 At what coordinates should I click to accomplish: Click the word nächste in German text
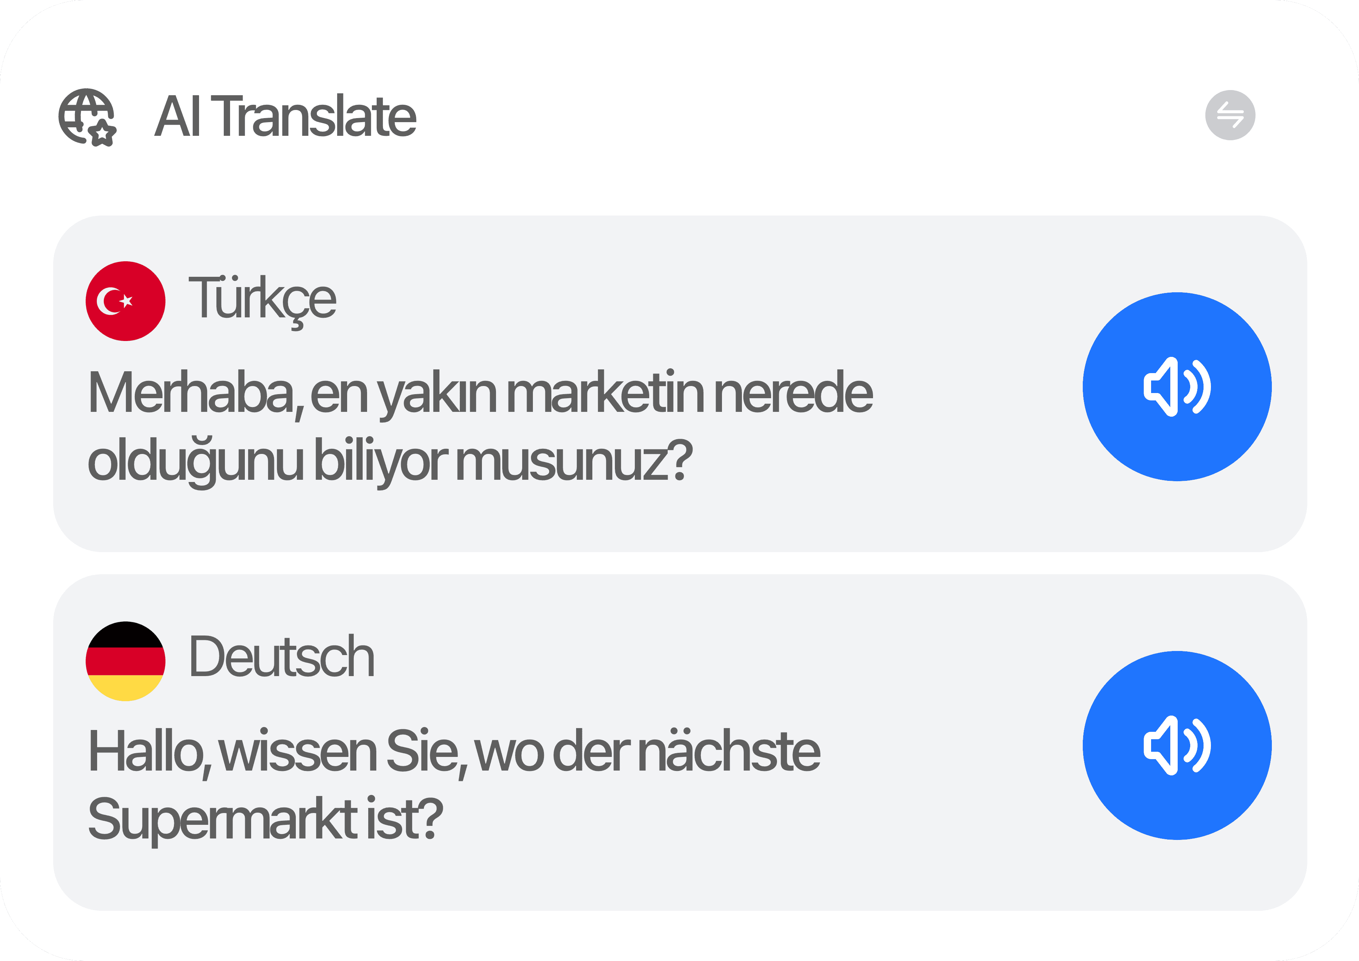tap(729, 751)
